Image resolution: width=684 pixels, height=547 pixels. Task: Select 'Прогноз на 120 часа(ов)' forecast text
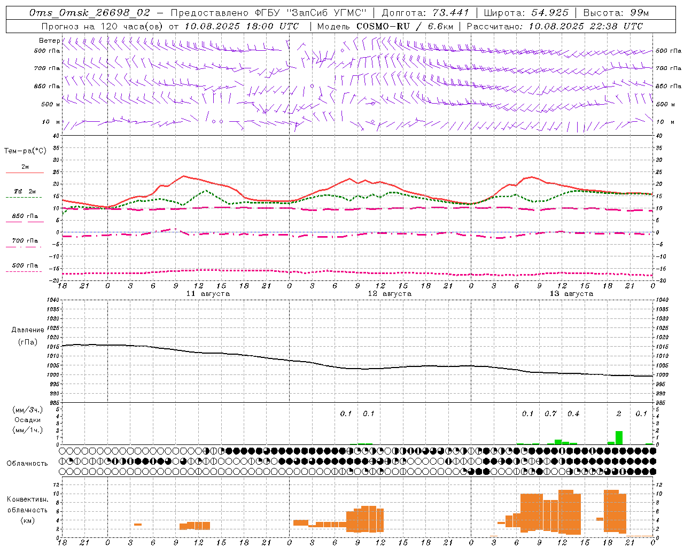coord(102,26)
